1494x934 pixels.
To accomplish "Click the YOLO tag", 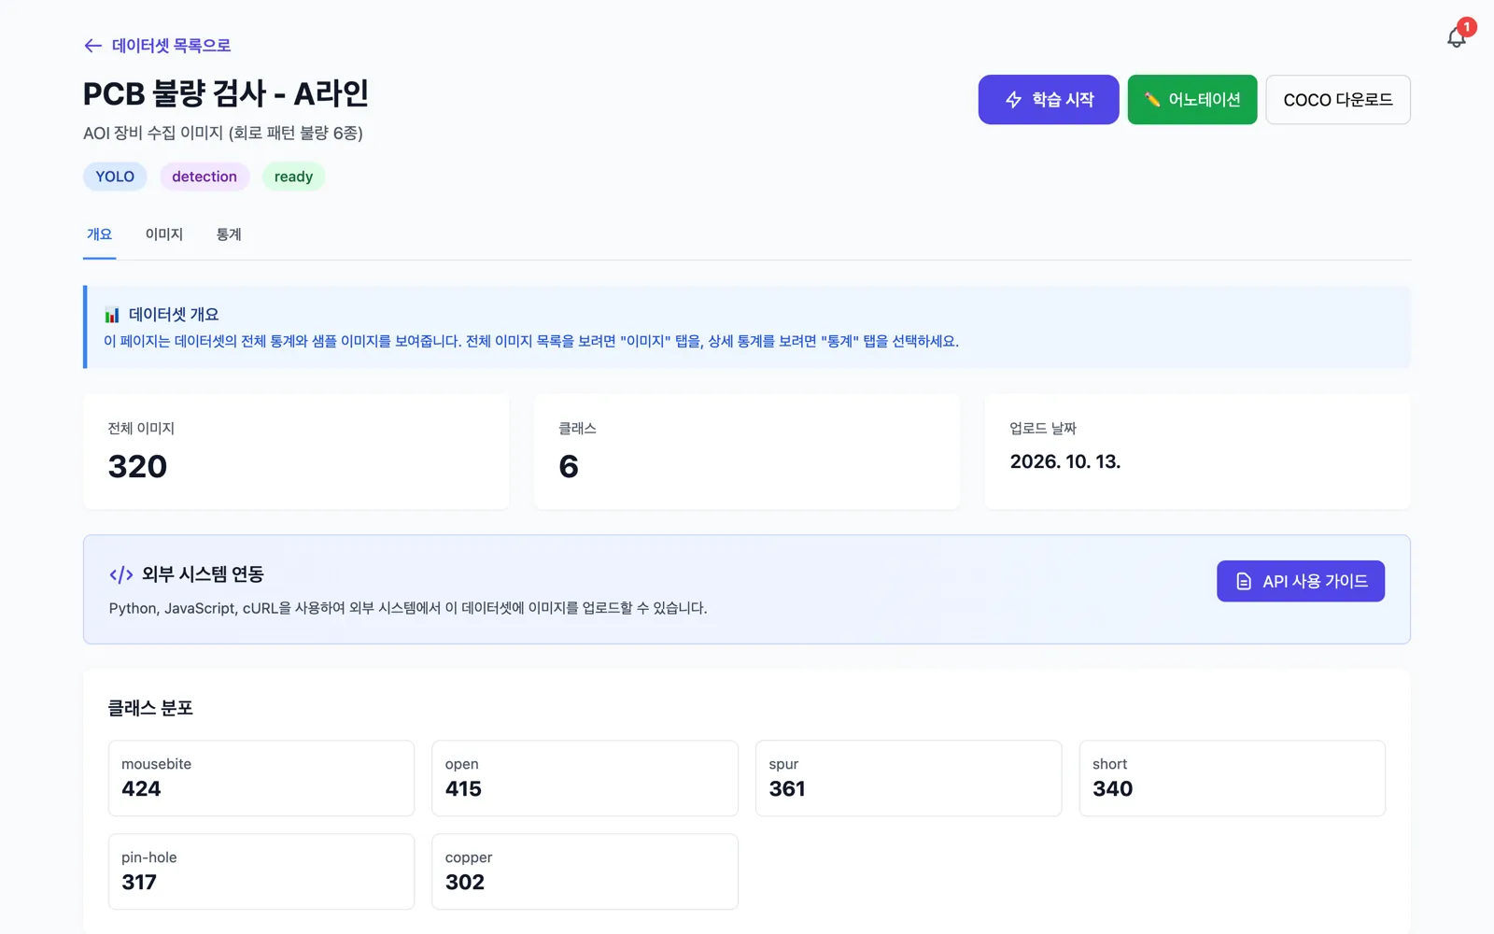I will point(115,177).
